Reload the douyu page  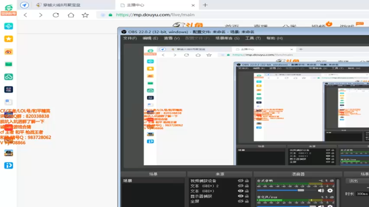click(56, 15)
